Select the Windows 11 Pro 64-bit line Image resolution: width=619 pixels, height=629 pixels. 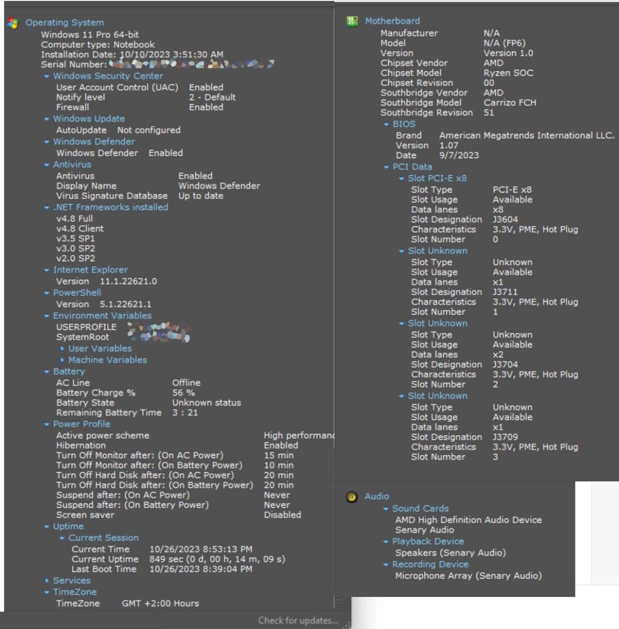point(90,35)
